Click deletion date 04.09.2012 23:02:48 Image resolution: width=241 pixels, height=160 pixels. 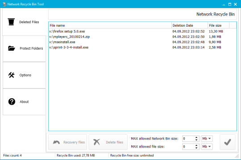[188, 42]
